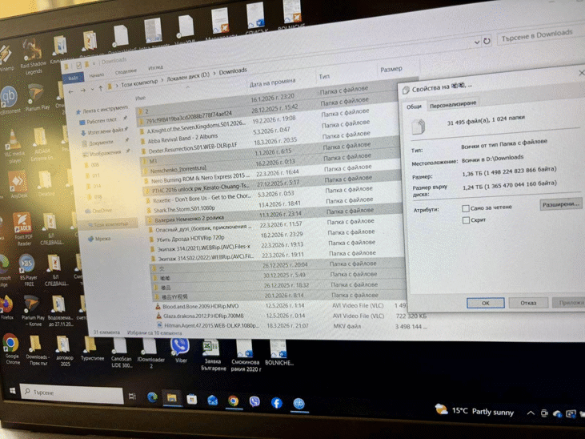Confirm the properties dialog with OK

pos(485,303)
